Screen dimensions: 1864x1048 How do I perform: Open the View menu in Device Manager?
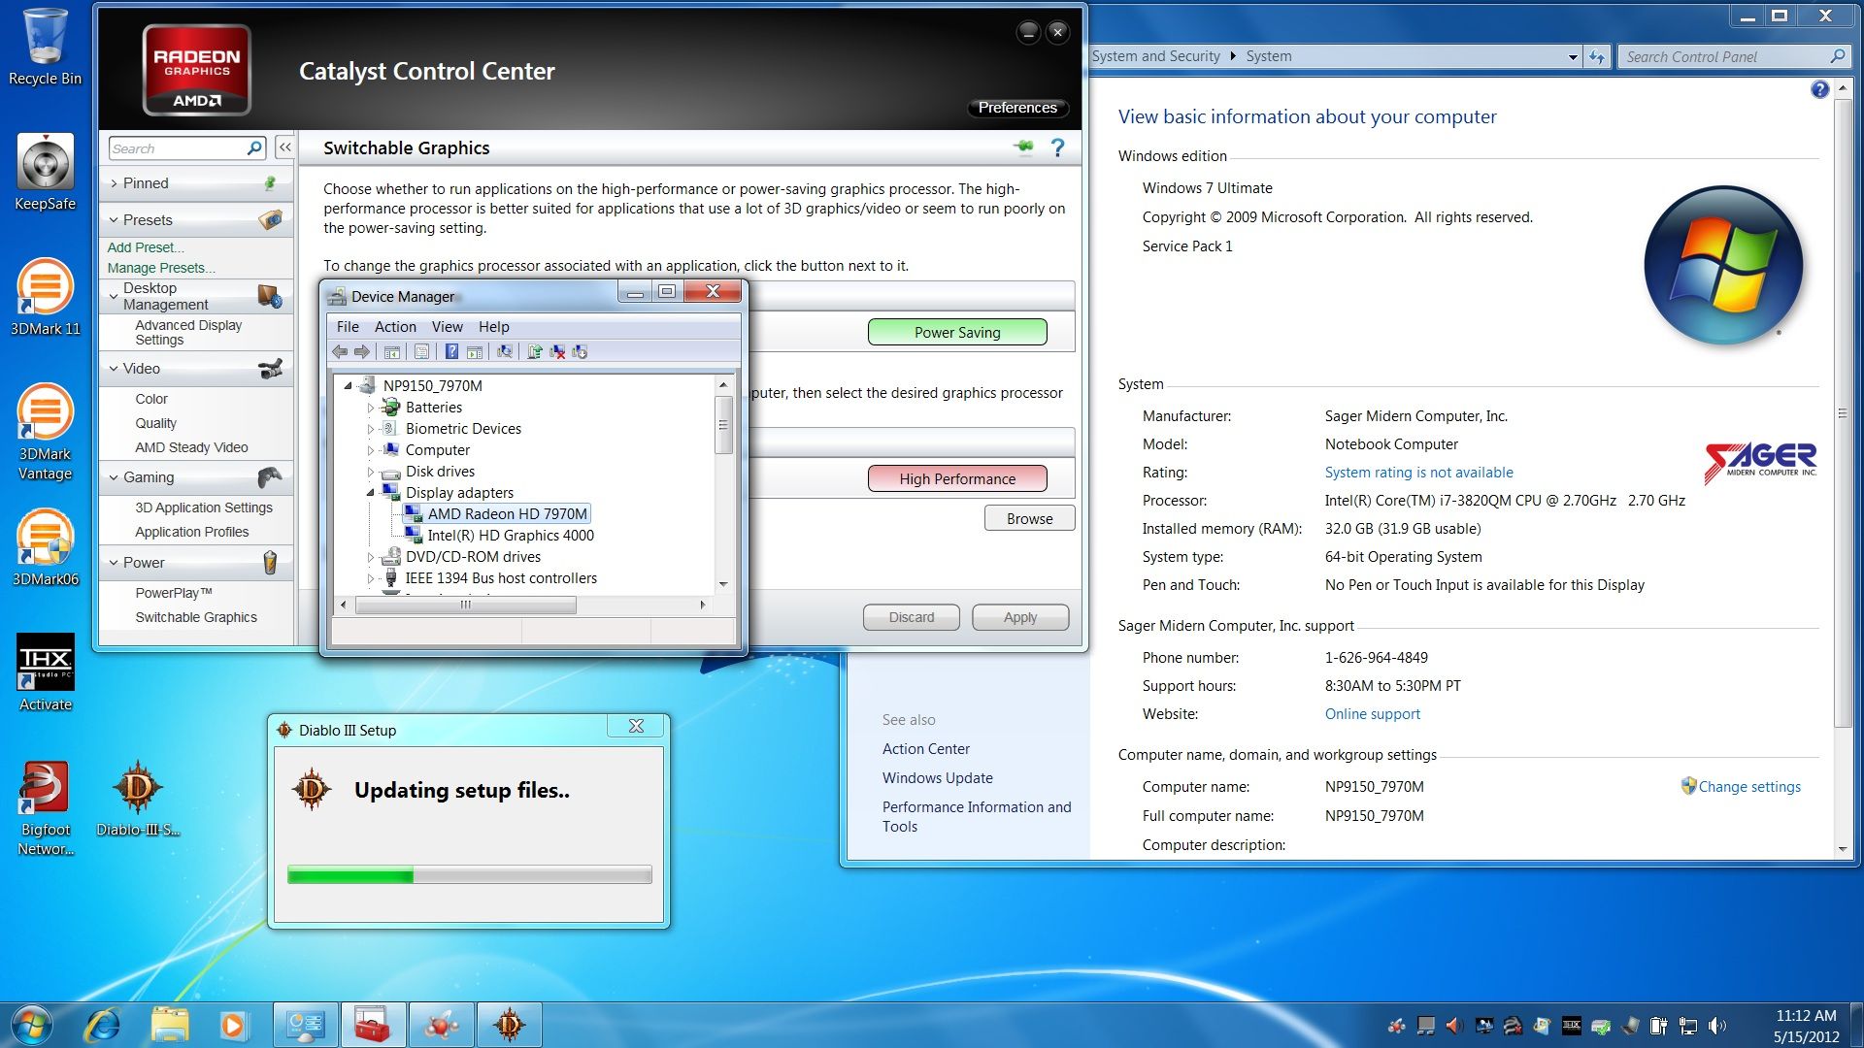448,327
